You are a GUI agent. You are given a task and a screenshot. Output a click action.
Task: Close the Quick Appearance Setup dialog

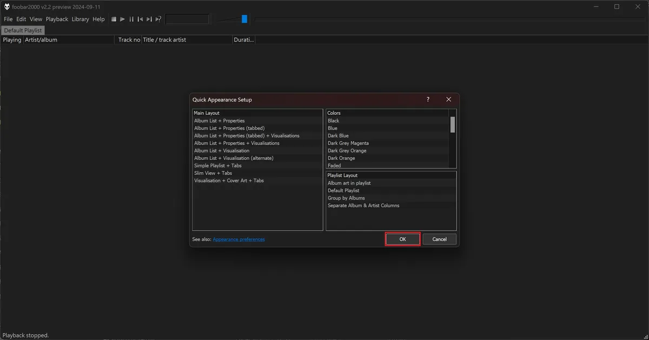(448, 99)
